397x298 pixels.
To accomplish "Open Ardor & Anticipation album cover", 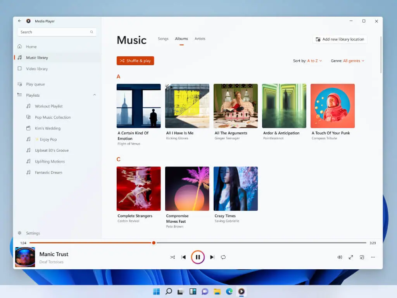I will pos(284,106).
